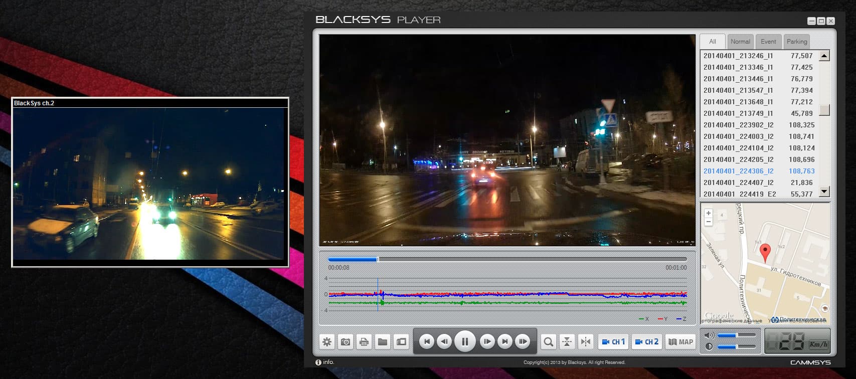This screenshot has width=856, height=379.
Task: Select file 20140401_213346_I1
Action: (759, 67)
